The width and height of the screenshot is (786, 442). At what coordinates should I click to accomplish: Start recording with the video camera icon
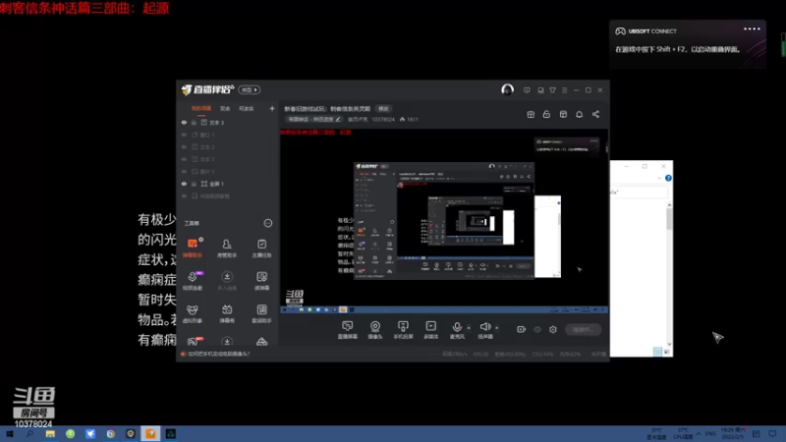coord(522,329)
